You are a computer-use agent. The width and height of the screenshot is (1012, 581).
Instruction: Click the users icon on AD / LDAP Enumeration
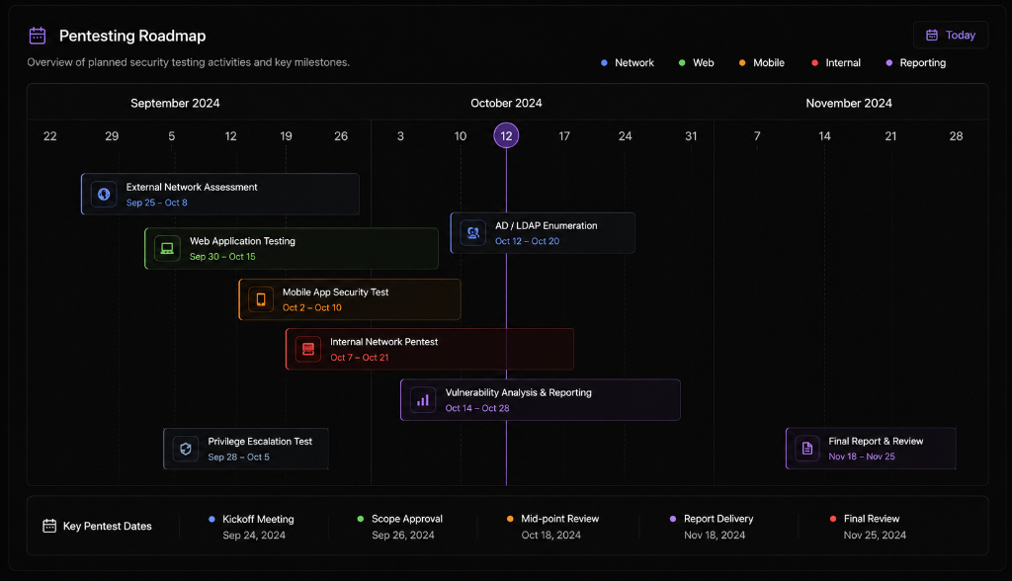[x=473, y=233]
